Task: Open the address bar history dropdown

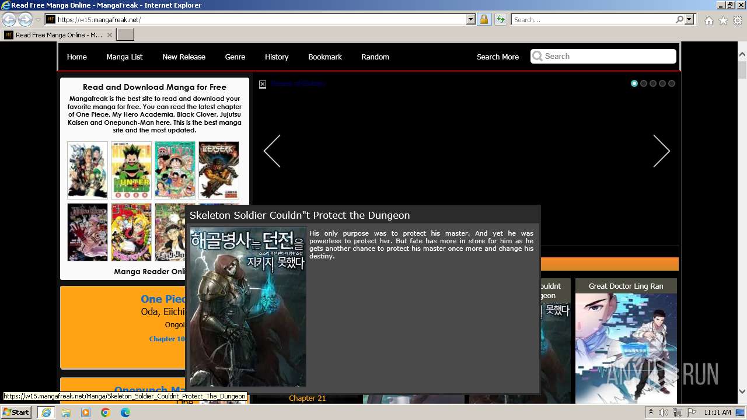Action: [471, 19]
